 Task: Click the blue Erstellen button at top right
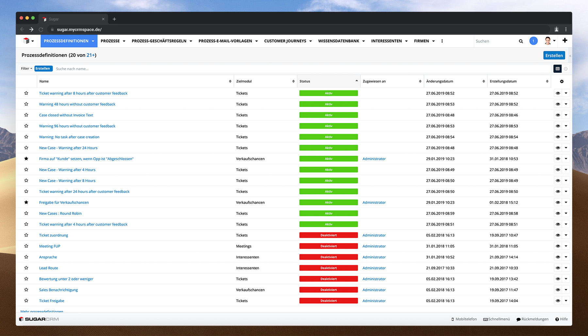(x=554, y=55)
